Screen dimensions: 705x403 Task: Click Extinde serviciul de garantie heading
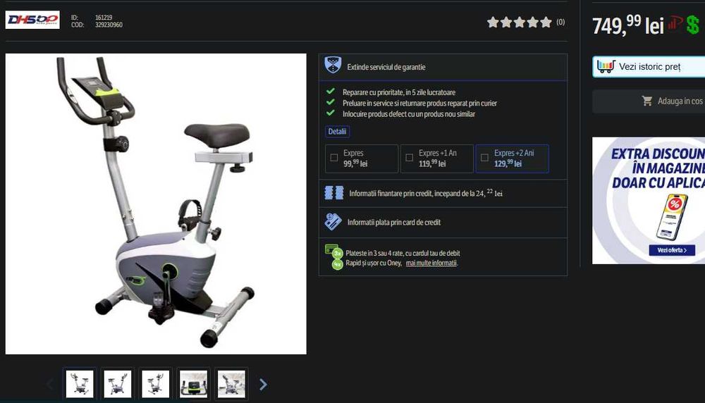coord(386,67)
